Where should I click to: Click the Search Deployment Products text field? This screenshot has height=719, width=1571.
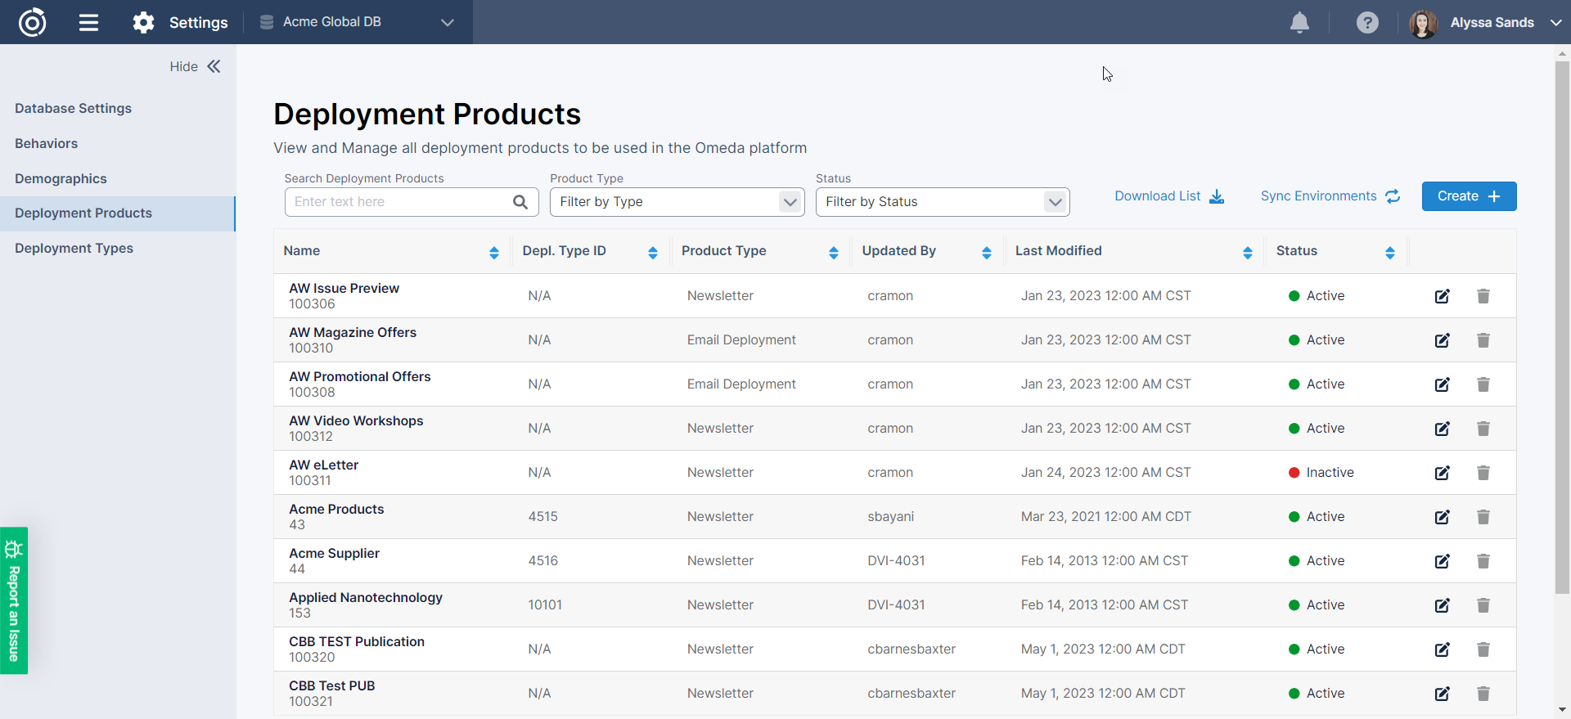(398, 202)
